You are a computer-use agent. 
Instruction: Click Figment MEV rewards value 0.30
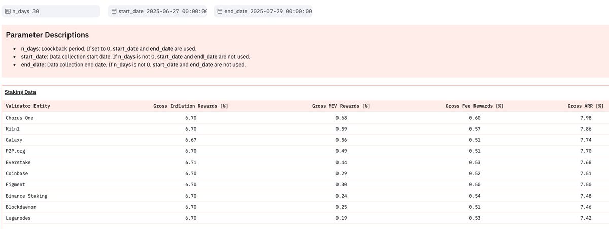click(x=341, y=184)
